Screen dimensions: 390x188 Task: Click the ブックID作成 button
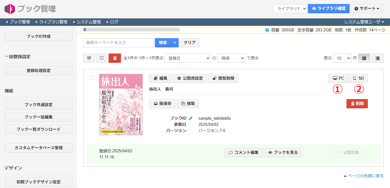[39, 36]
